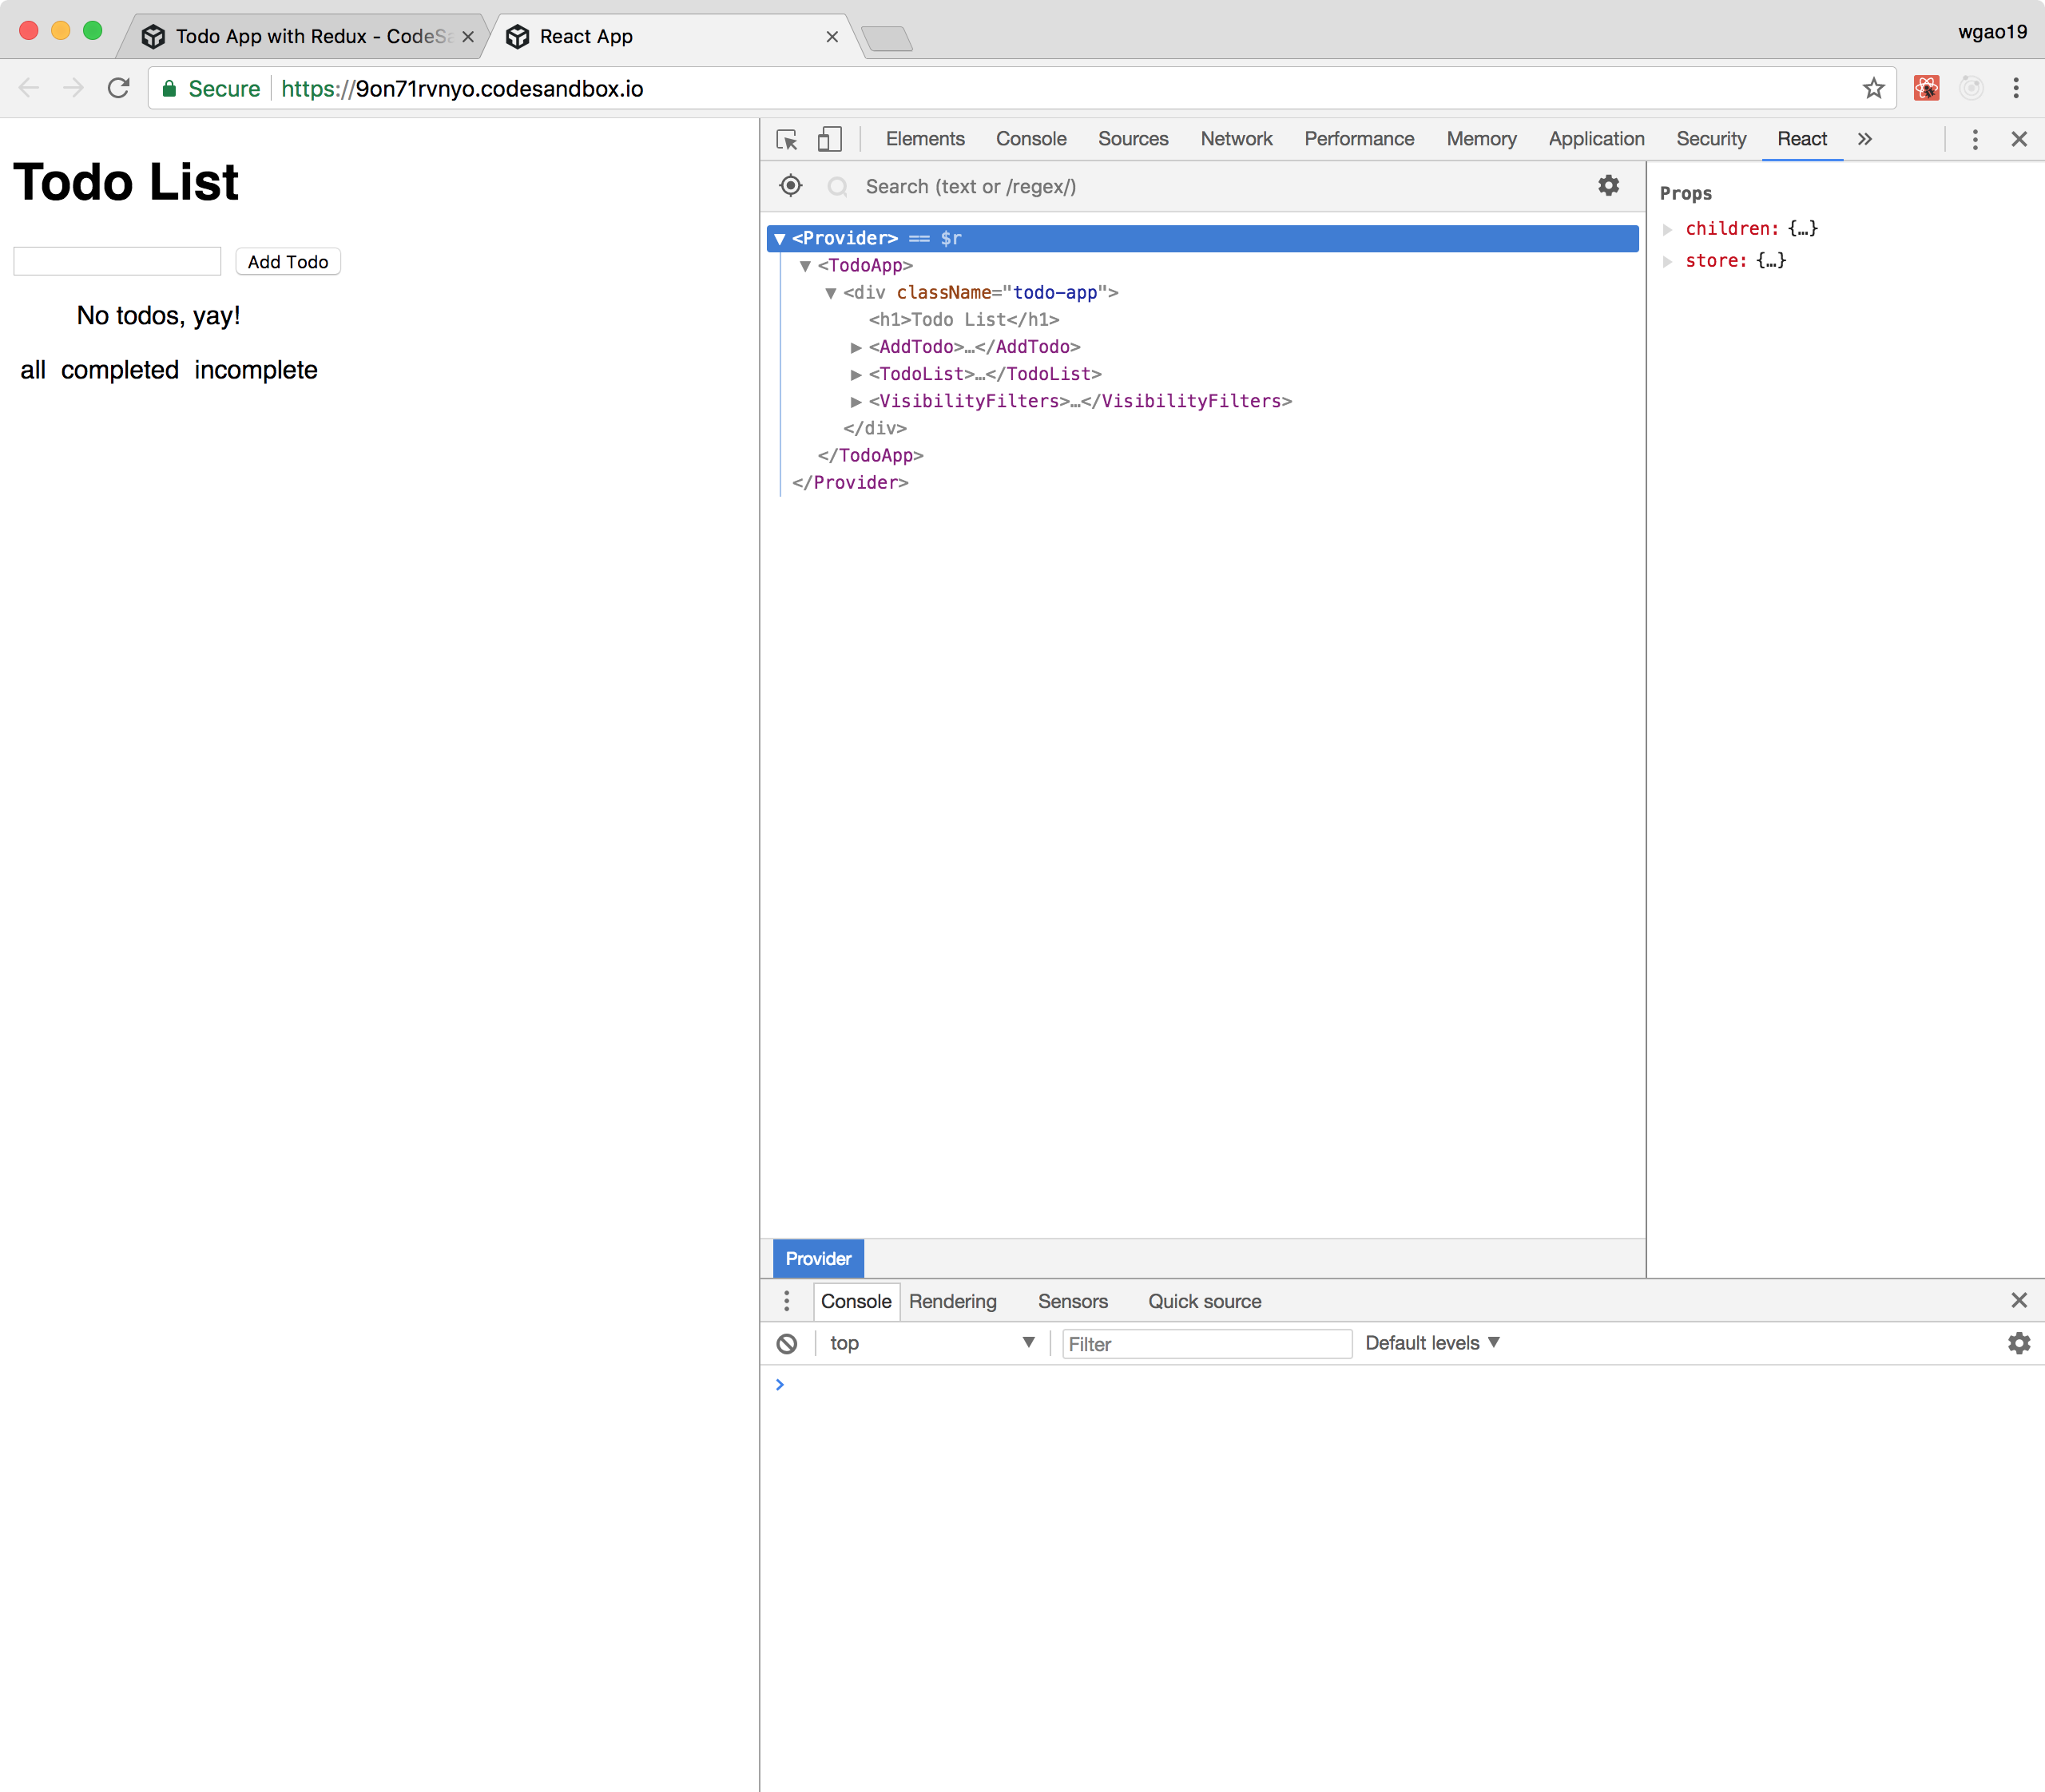The width and height of the screenshot is (2045, 1792).
Task: Open the Rendering drawer tab
Action: click(951, 1301)
